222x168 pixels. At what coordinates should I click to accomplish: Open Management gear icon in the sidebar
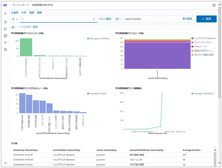pos(5,50)
